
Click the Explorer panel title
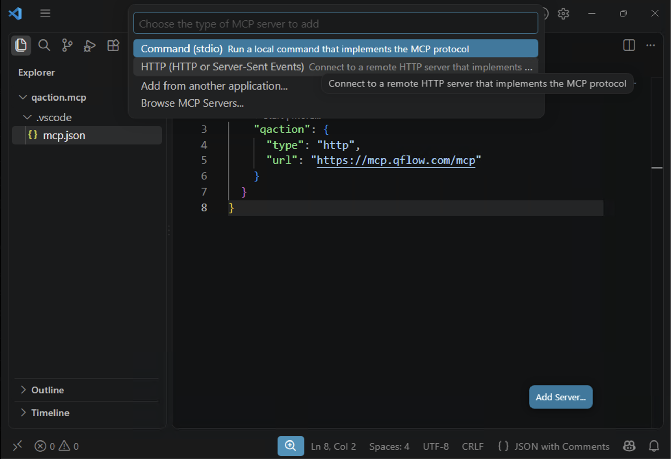point(36,72)
